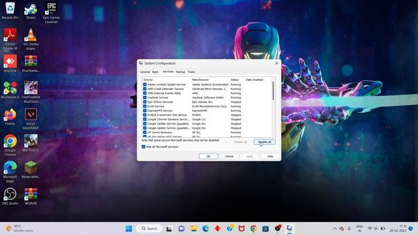Uncheck NVIDIA FrameView SDK service

coord(145,115)
